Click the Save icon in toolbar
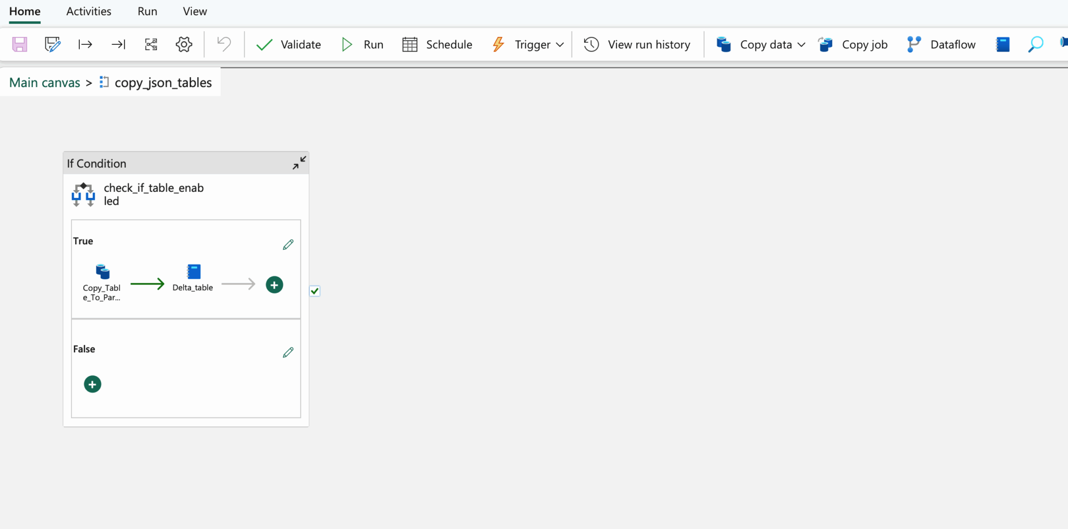The image size is (1068, 529). 20,44
